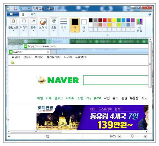This screenshot has height=146, width=159.
Task: Click the 도구 tools icon
Action: pyautogui.click(x=33, y=21)
